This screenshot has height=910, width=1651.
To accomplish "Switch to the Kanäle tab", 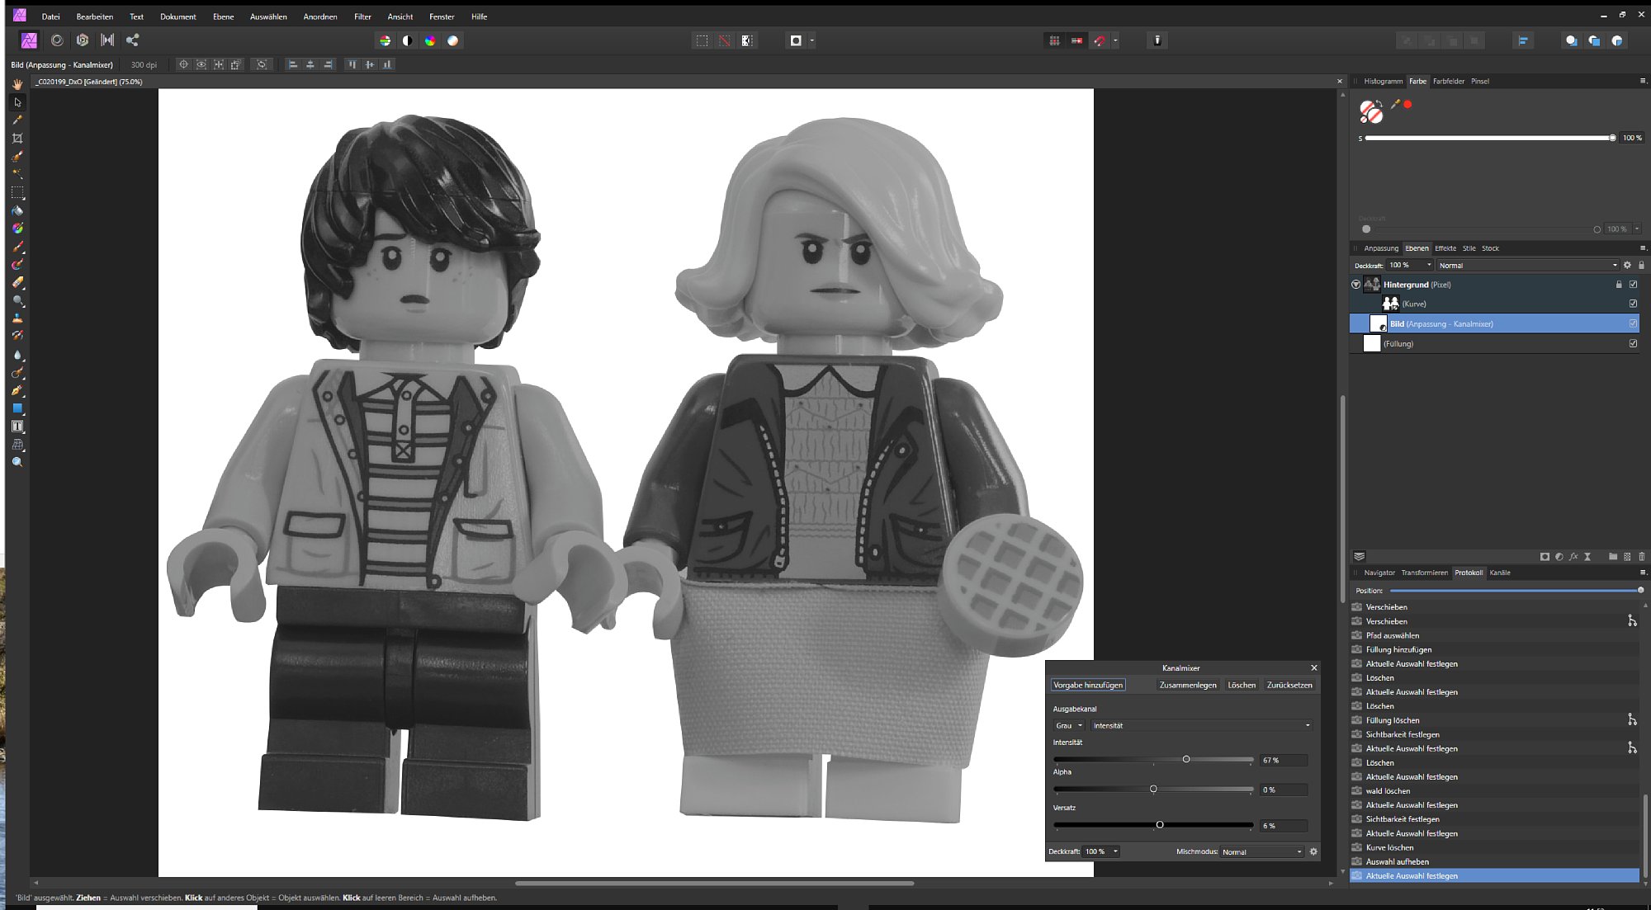I will tap(1500, 573).
